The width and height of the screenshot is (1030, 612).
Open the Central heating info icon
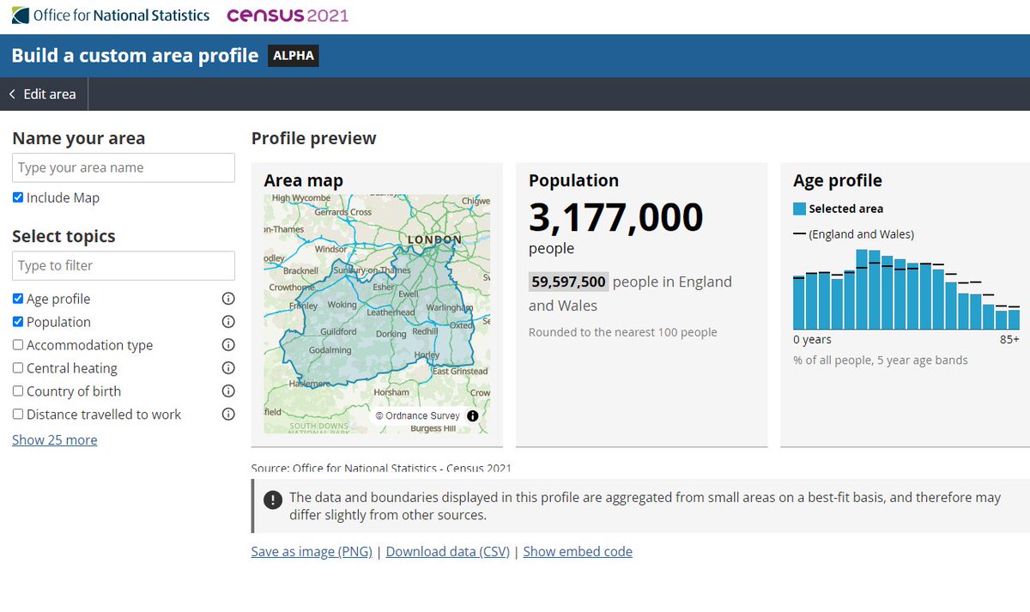click(227, 368)
